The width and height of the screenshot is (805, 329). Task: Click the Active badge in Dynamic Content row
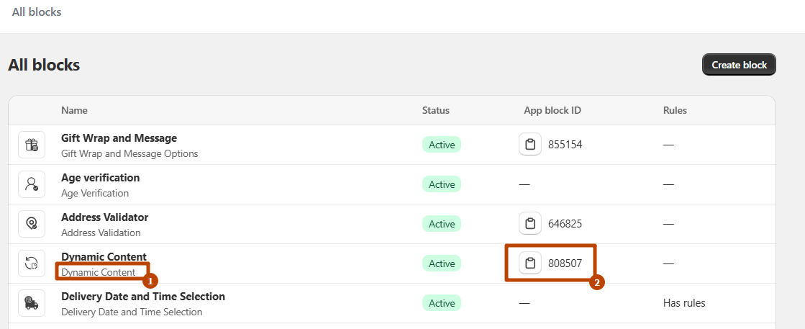442,263
